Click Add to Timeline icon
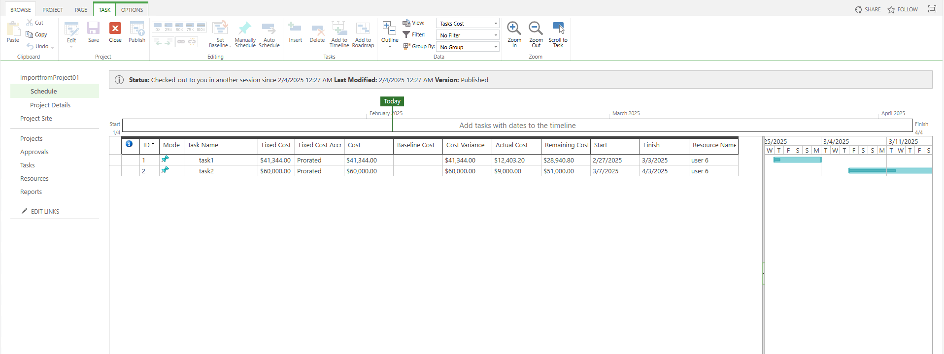The width and height of the screenshot is (944, 354). tap(339, 28)
